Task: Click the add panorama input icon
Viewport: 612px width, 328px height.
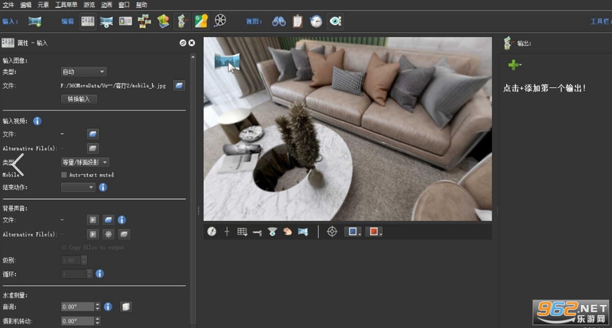Action: [x=35, y=21]
